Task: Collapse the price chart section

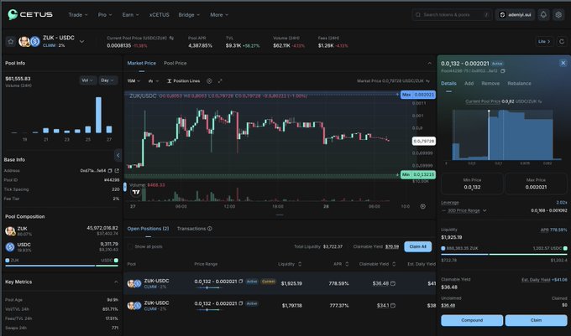Action: (429, 63)
